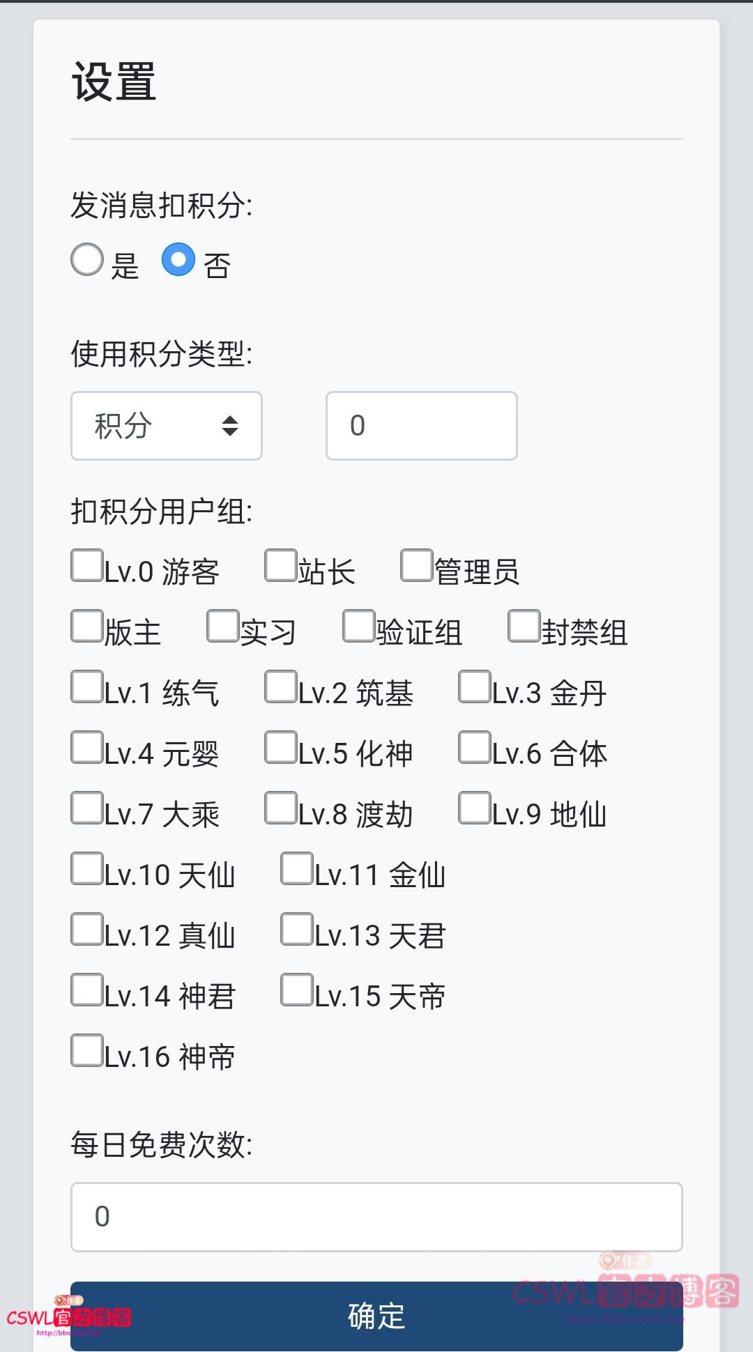The width and height of the screenshot is (753, 1352).
Task: Click the points amount input field
Action: [420, 426]
